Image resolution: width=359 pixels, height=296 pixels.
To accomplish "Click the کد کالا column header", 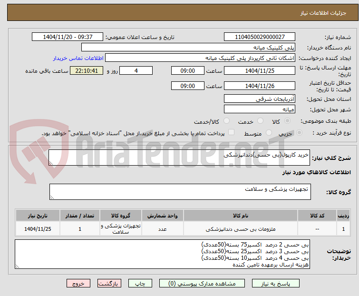I will coord(317,216).
